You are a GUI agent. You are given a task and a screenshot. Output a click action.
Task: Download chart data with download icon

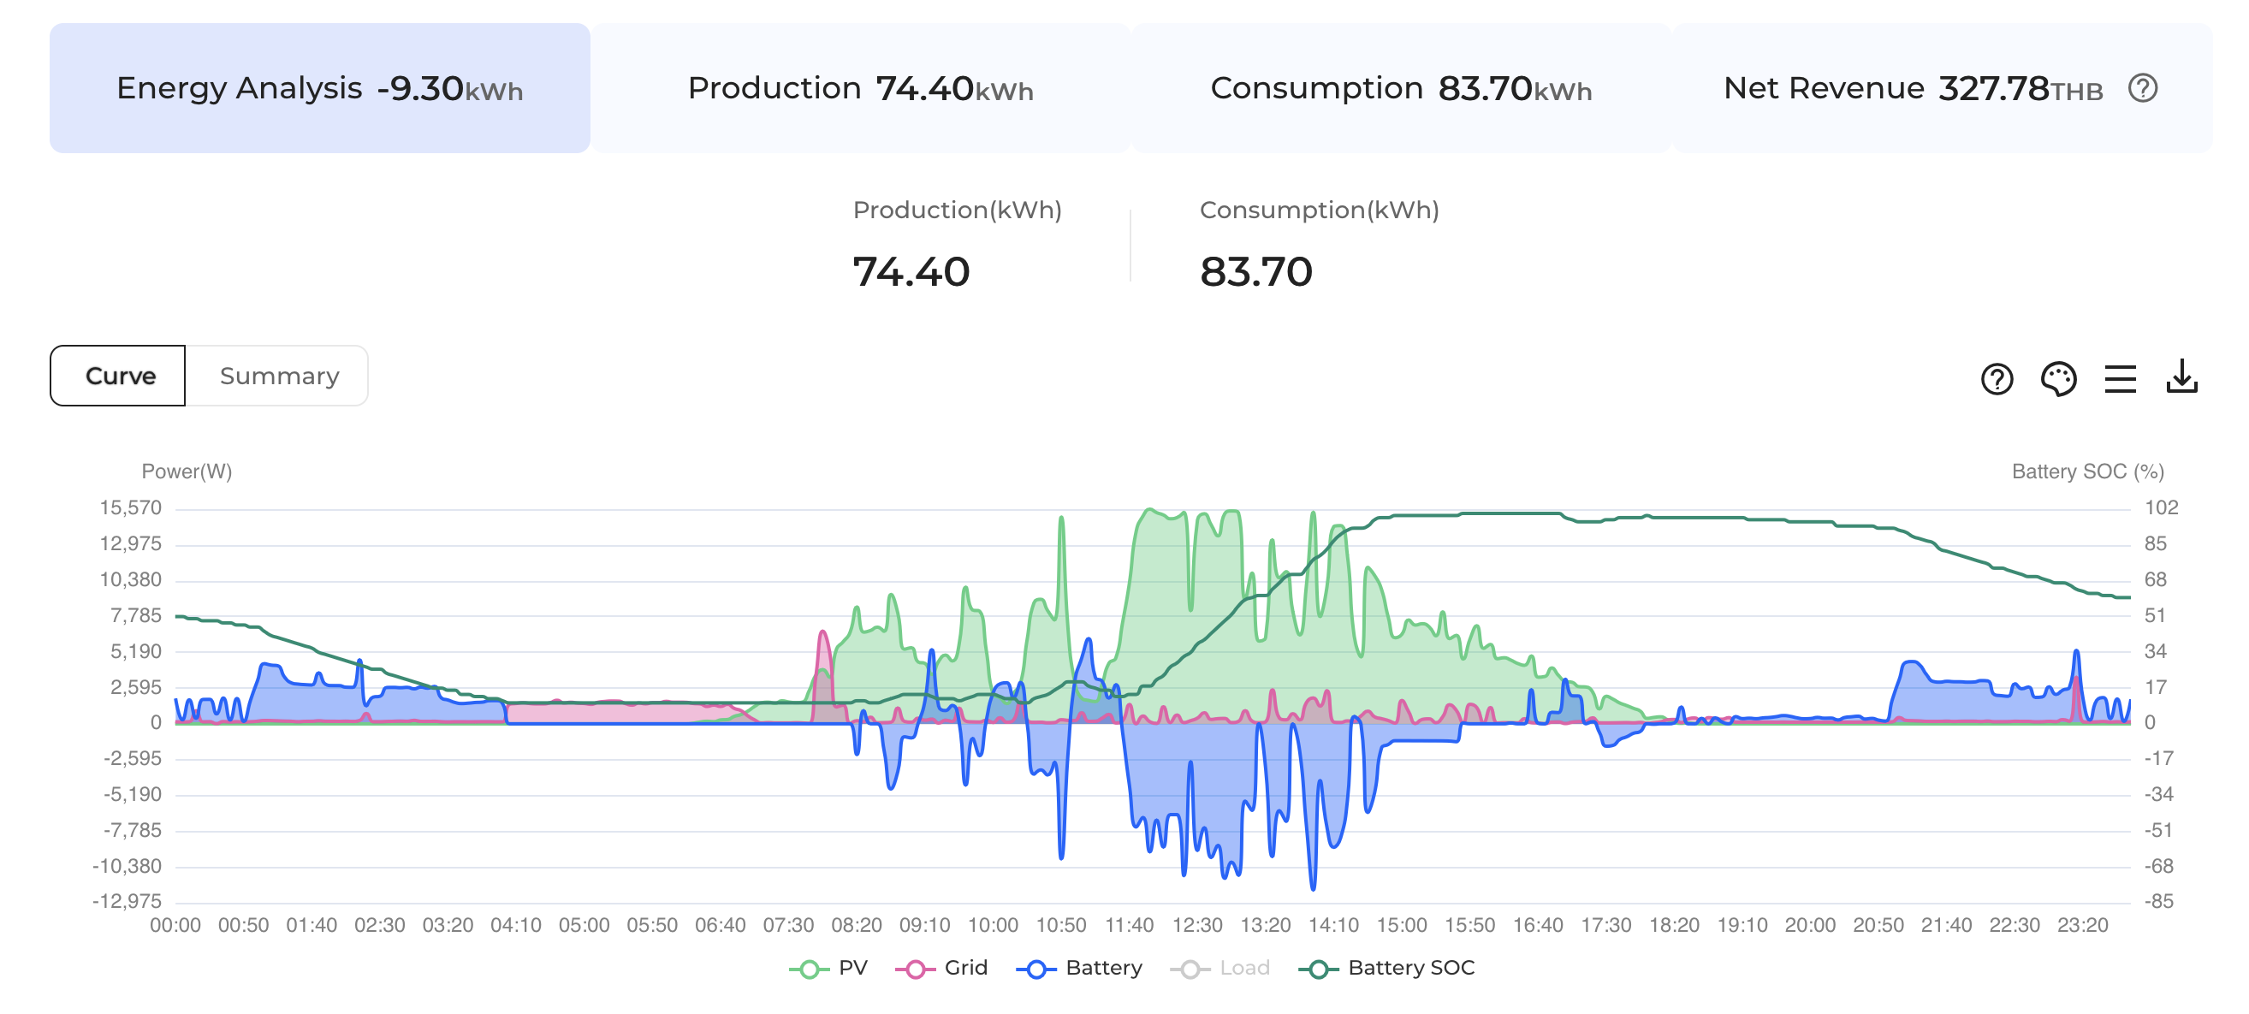click(2181, 377)
